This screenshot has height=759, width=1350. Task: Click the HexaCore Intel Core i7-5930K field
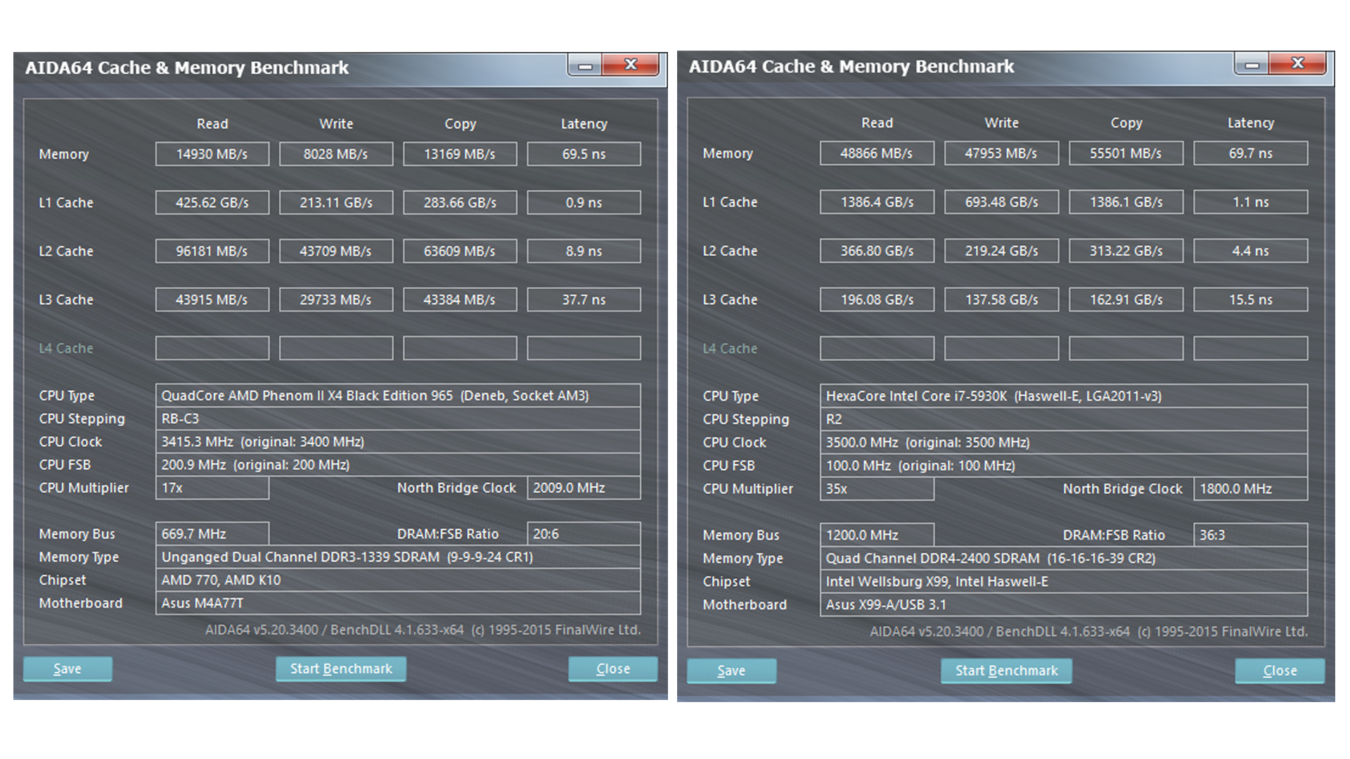pos(1064,396)
